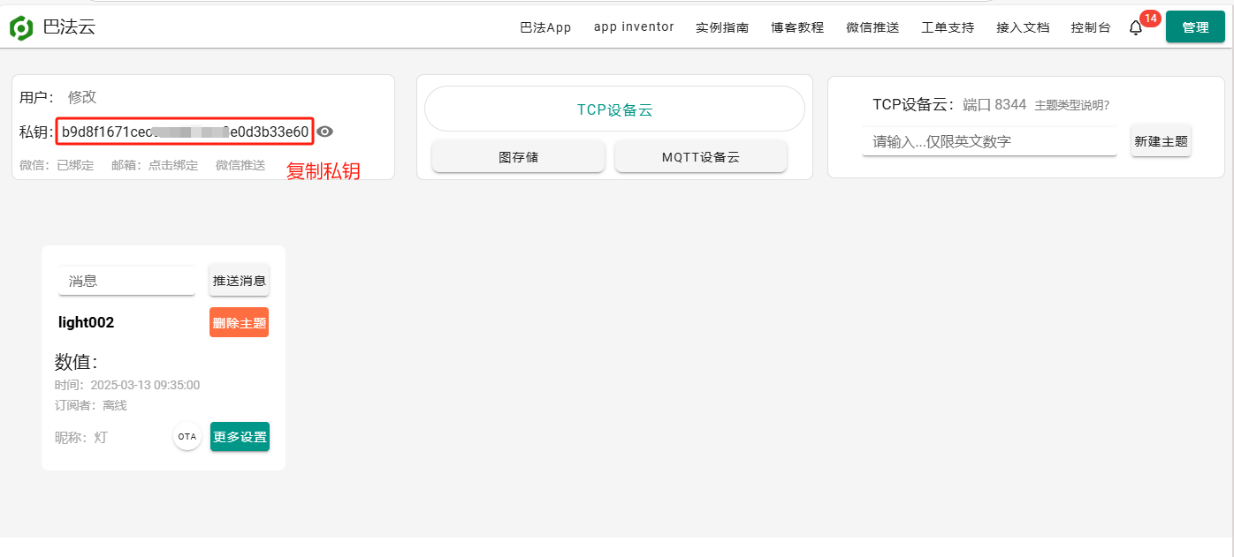The height and width of the screenshot is (557, 1234).
Task: Go to 实例指南 page
Action: point(722,27)
